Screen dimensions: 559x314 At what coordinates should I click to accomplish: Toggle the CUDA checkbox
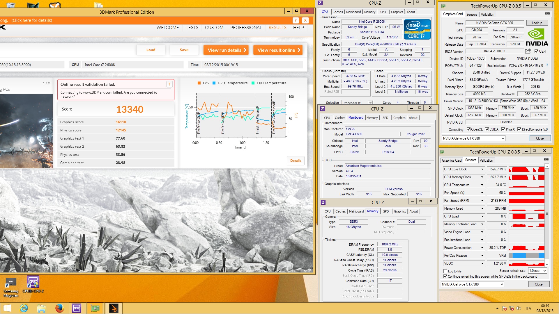[x=487, y=129]
